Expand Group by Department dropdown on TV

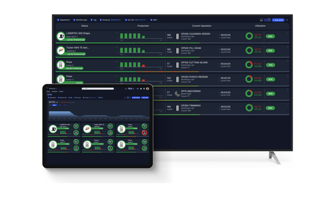point(111,20)
